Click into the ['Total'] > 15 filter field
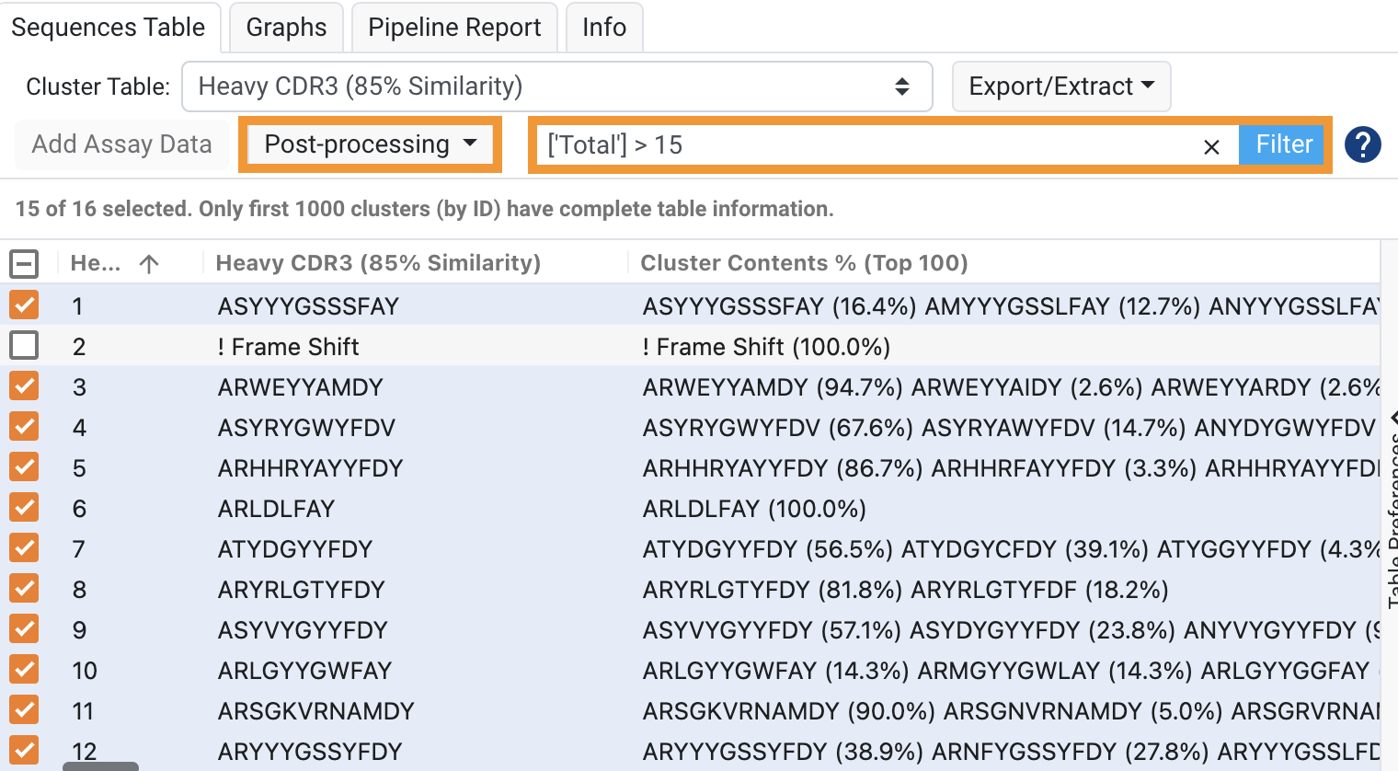Image resolution: width=1398 pixels, height=771 pixels. (x=865, y=145)
